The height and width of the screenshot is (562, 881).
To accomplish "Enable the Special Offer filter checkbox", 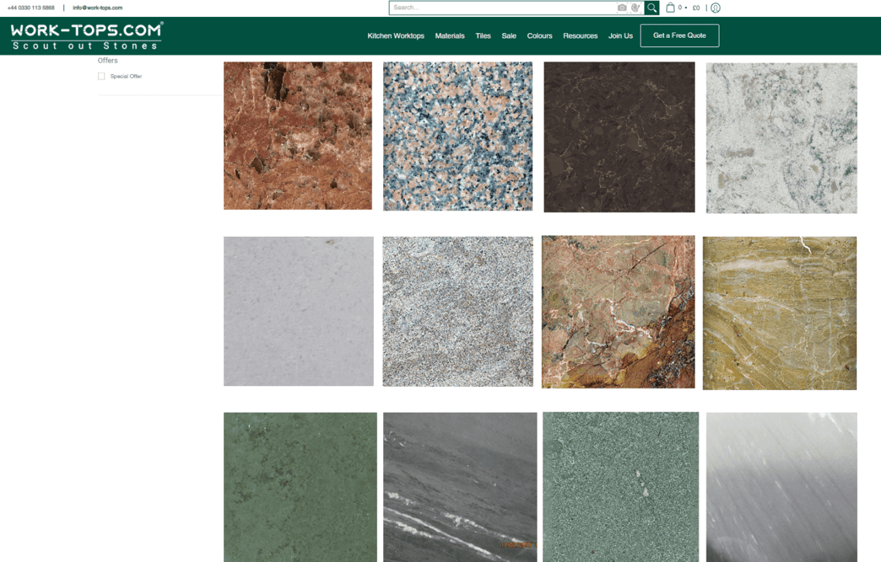I will [x=101, y=76].
